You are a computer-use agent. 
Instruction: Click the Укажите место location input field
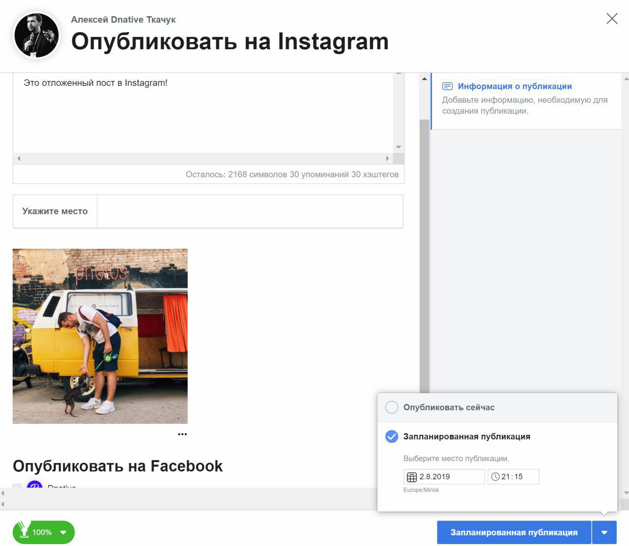pyautogui.click(x=251, y=211)
